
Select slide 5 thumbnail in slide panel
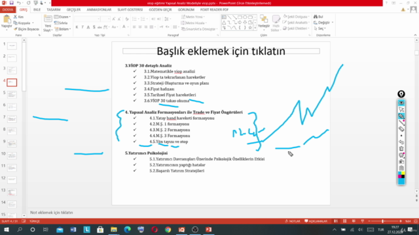pyautogui.click(x=12, y=95)
